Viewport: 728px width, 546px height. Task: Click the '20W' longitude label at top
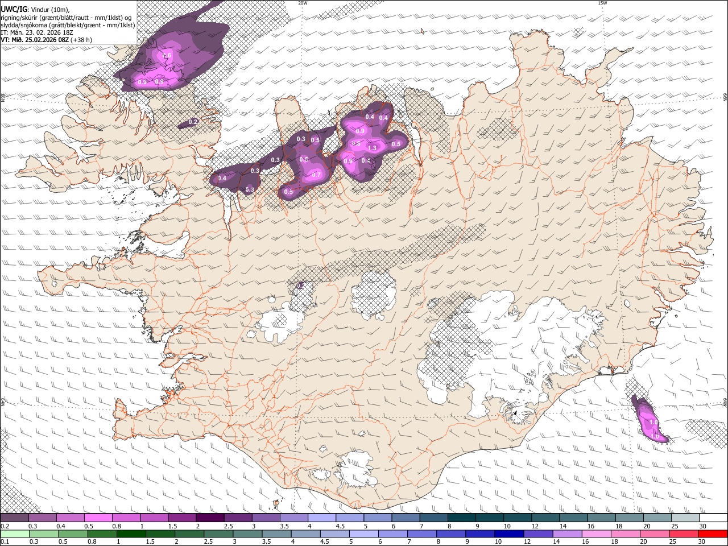[303, 3]
